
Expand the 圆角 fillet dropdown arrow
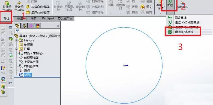[110, 13]
